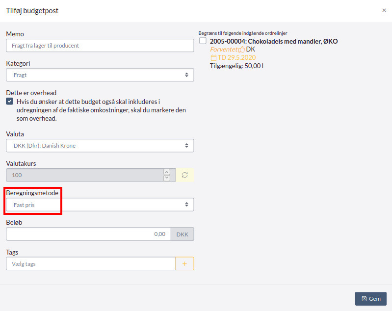Open the Kategori dropdown showing Fragt
Screen dimensions: 392x311
pos(100,75)
